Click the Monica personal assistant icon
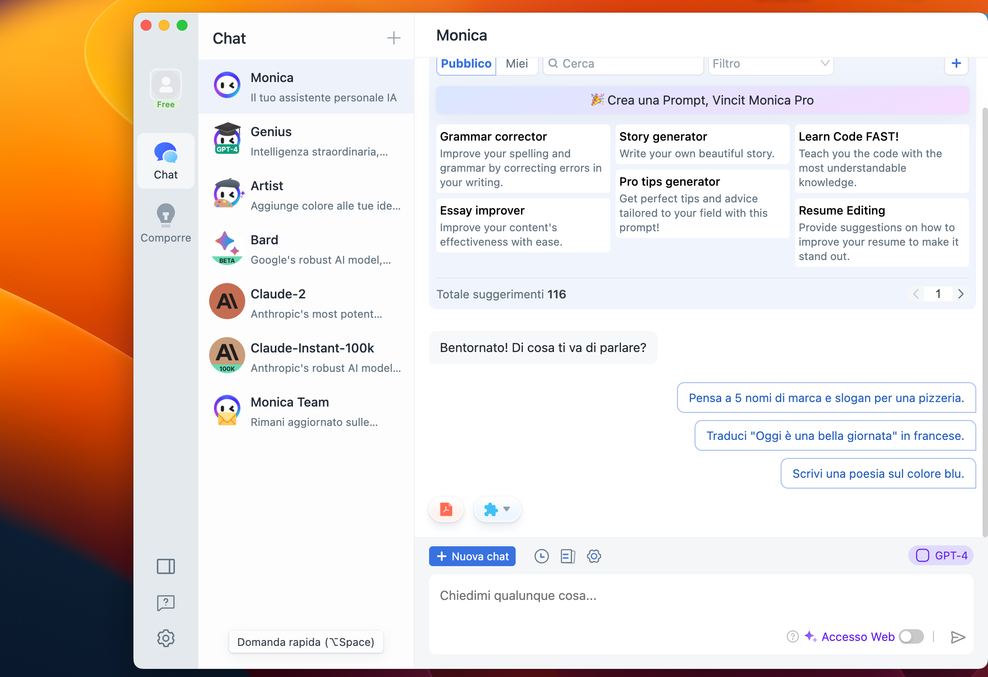The height and width of the screenshot is (677, 988). point(227,86)
